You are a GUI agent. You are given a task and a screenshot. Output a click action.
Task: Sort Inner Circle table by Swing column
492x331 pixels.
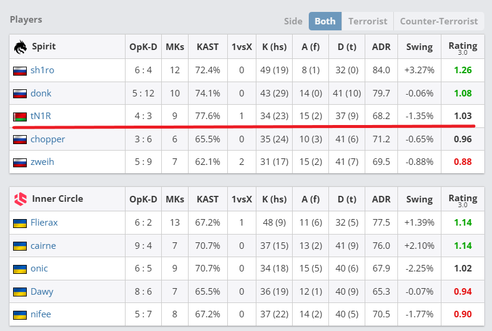click(419, 199)
